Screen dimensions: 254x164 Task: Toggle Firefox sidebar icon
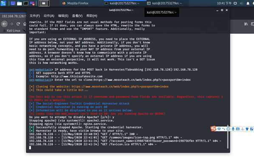252,24
